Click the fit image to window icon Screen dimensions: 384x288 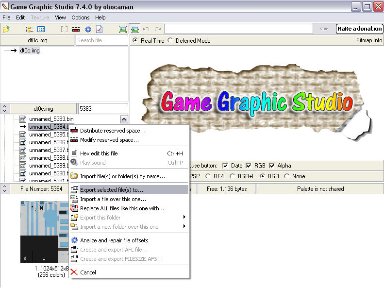click(x=123, y=29)
